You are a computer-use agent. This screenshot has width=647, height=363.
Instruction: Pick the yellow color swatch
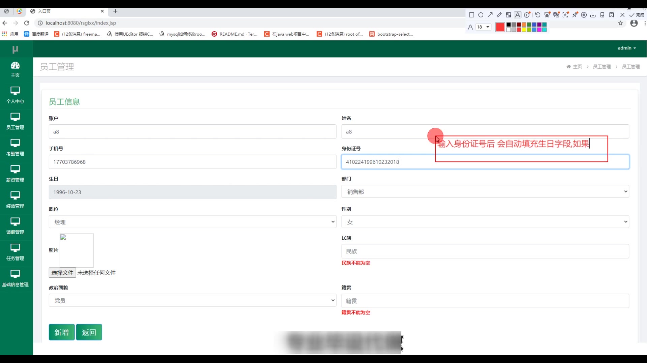click(x=524, y=30)
